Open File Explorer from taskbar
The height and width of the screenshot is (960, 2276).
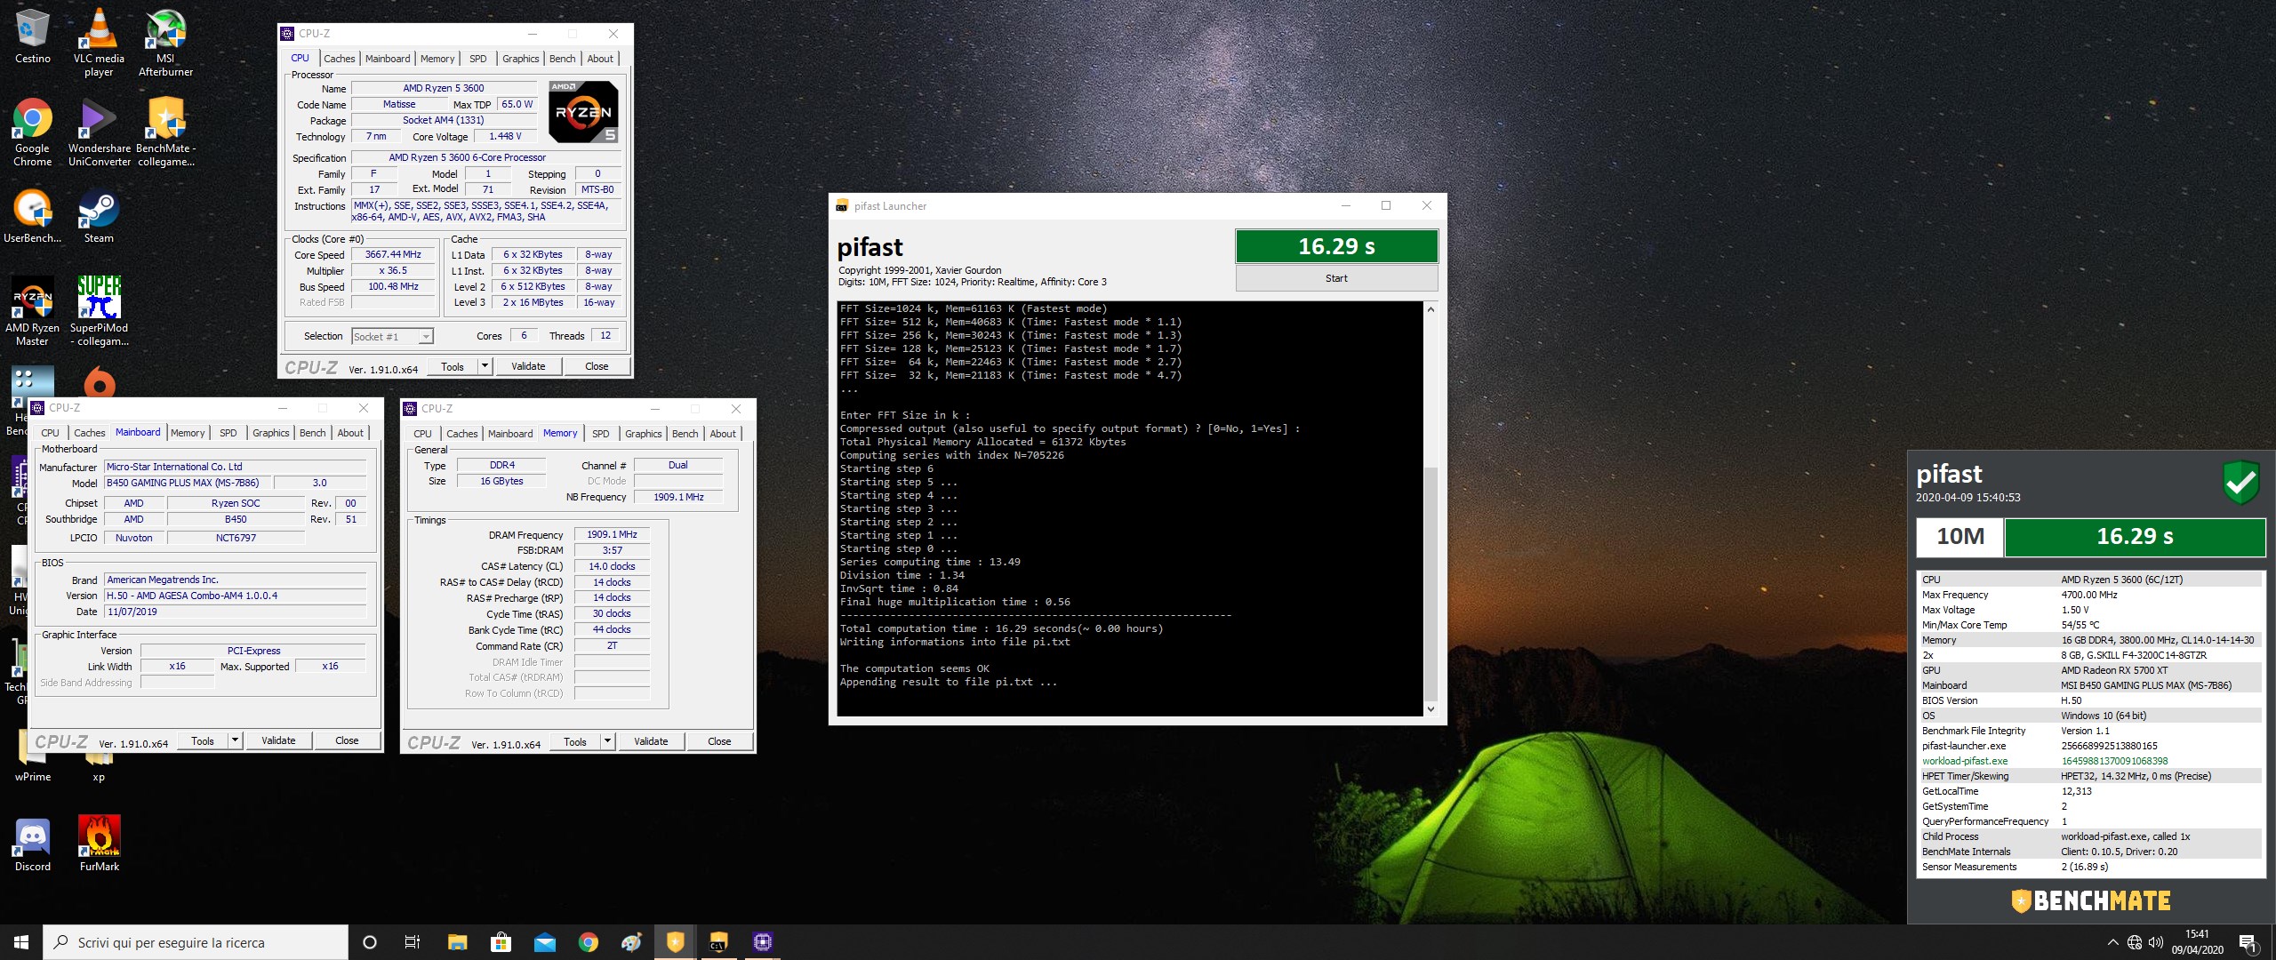tap(457, 942)
